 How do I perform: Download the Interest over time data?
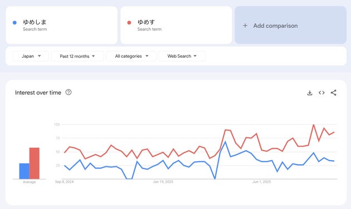coord(310,93)
